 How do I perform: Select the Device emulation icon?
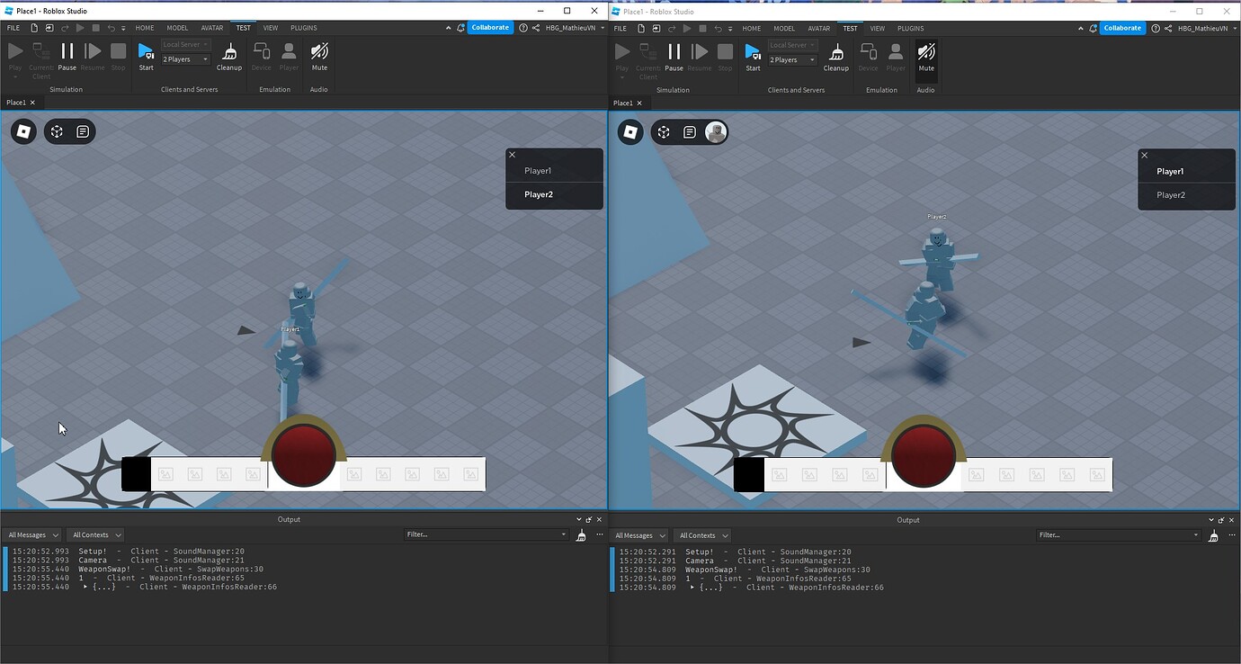click(261, 54)
